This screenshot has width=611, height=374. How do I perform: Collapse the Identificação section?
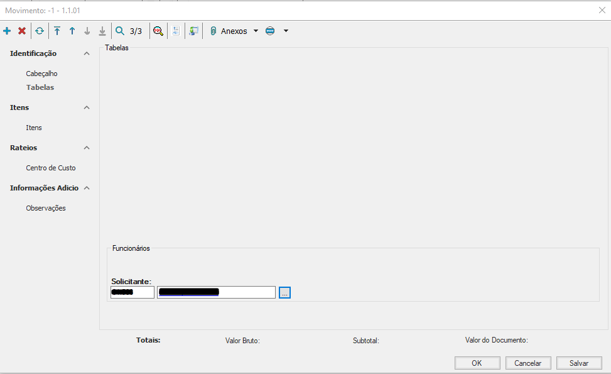point(87,53)
